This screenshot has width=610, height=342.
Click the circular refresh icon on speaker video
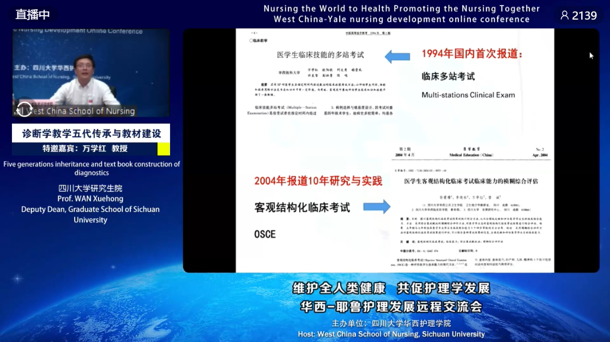tap(24, 109)
